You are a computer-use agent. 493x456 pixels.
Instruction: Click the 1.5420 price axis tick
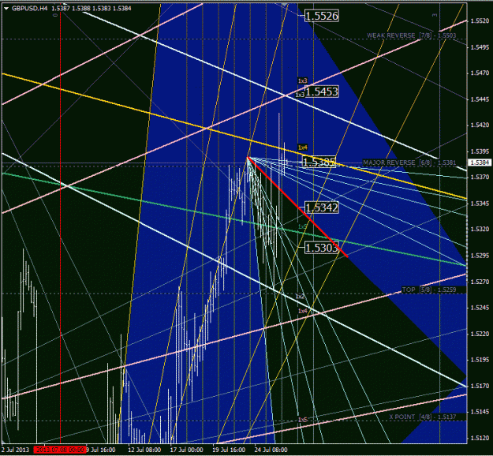tap(480, 125)
